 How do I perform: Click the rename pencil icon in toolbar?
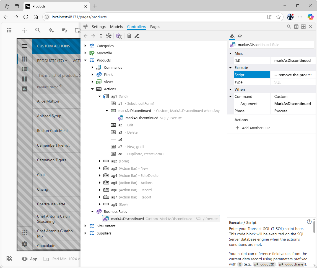[137, 36]
